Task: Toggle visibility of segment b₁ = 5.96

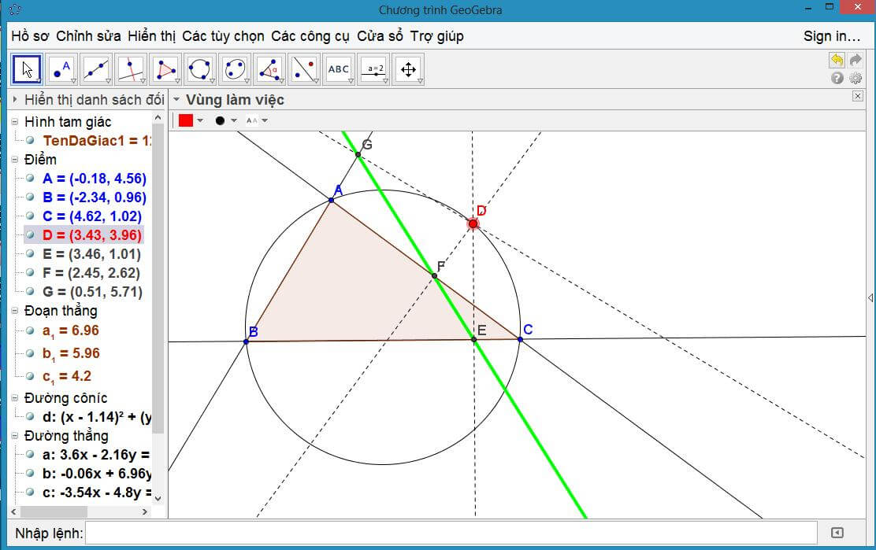Action: [30, 353]
